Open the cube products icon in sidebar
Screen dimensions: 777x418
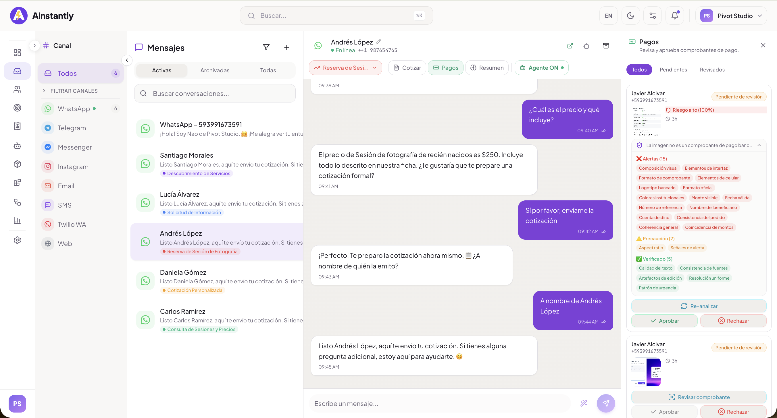[17, 164]
